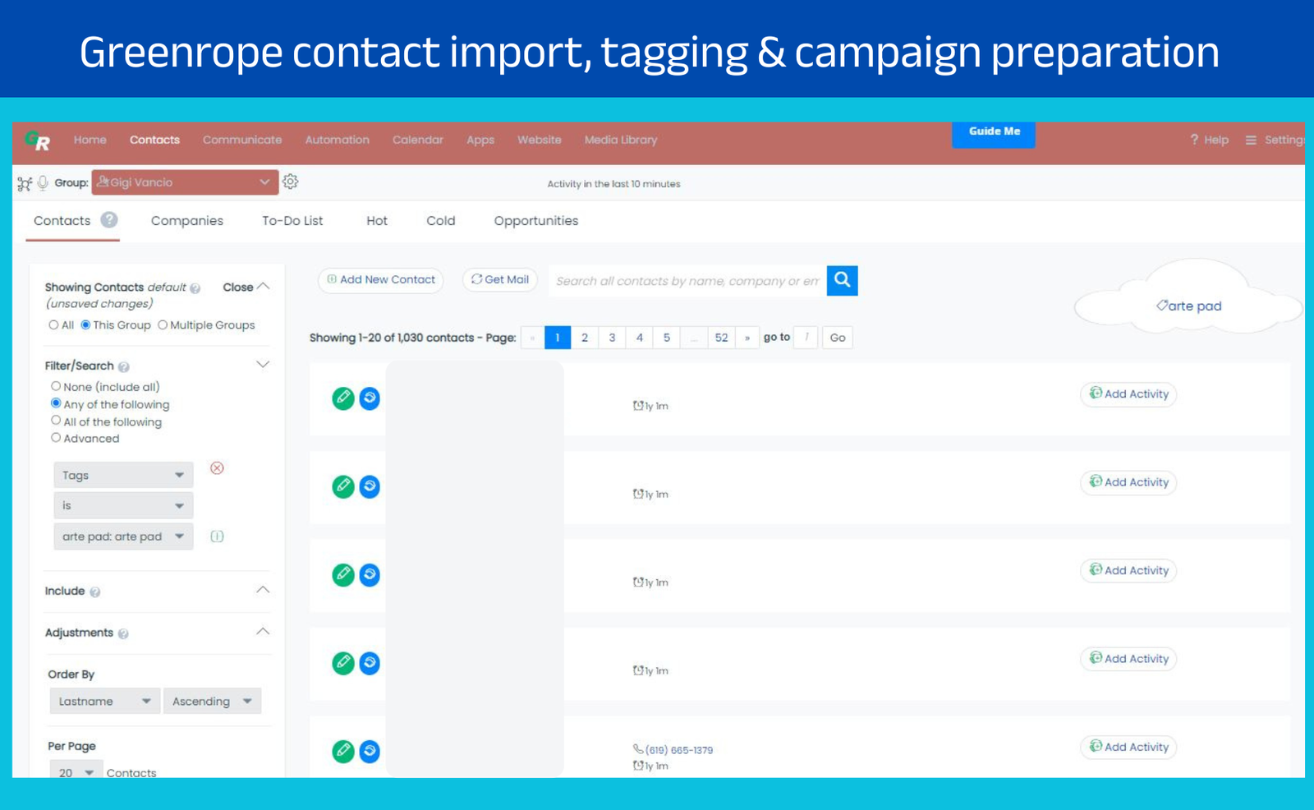The height and width of the screenshot is (810, 1314).
Task: Remove the Tags filter with red X
Action: coord(217,468)
